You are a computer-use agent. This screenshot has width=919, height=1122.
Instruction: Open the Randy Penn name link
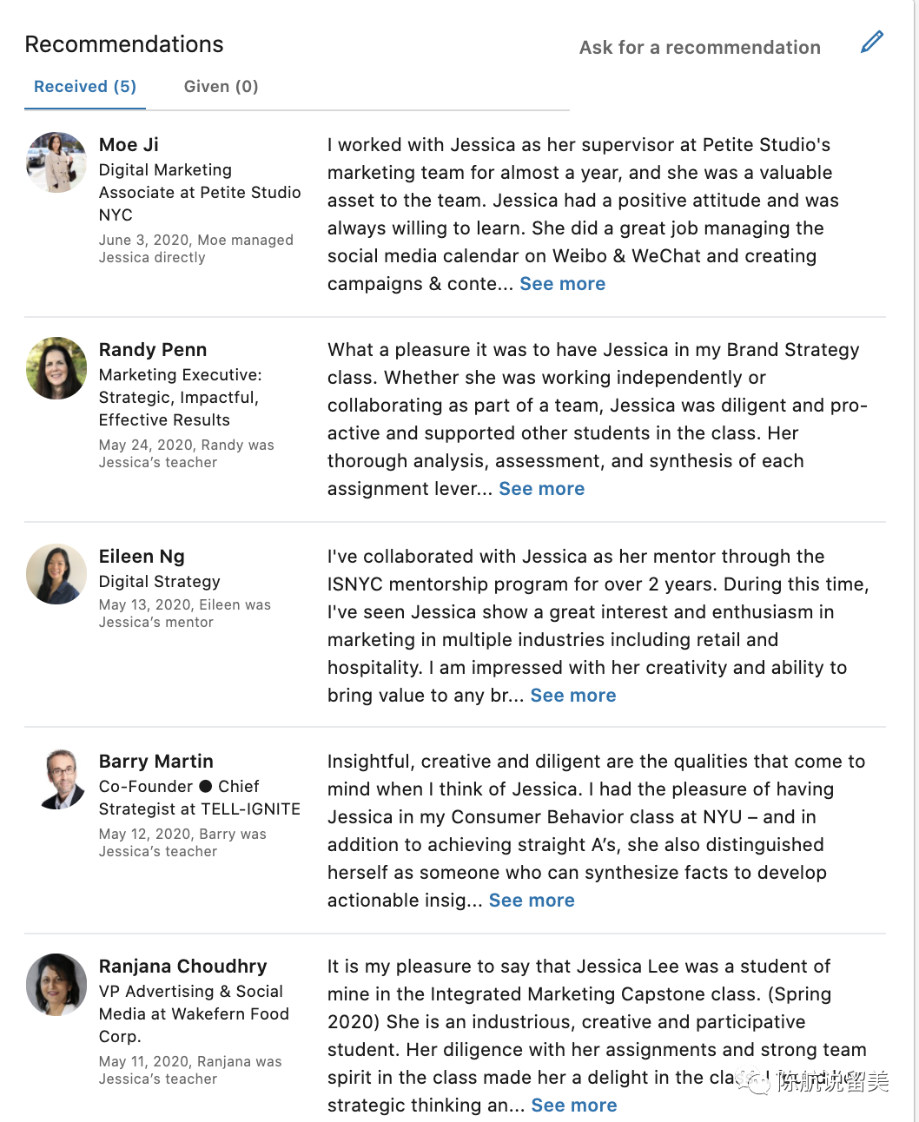pyautogui.click(x=153, y=350)
